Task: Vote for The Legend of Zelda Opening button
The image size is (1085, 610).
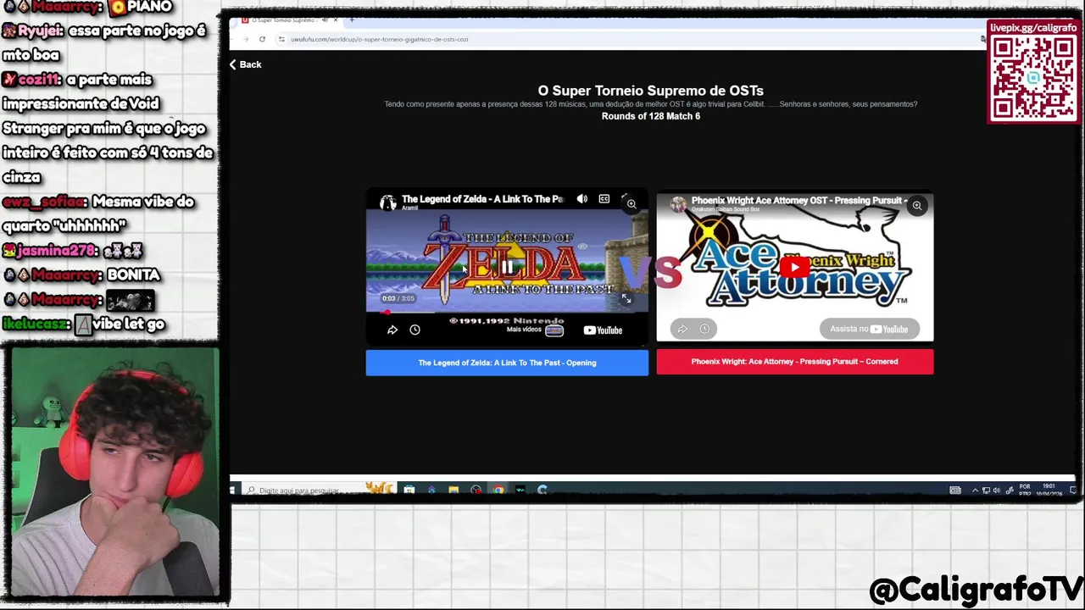Action: pyautogui.click(x=507, y=363)
